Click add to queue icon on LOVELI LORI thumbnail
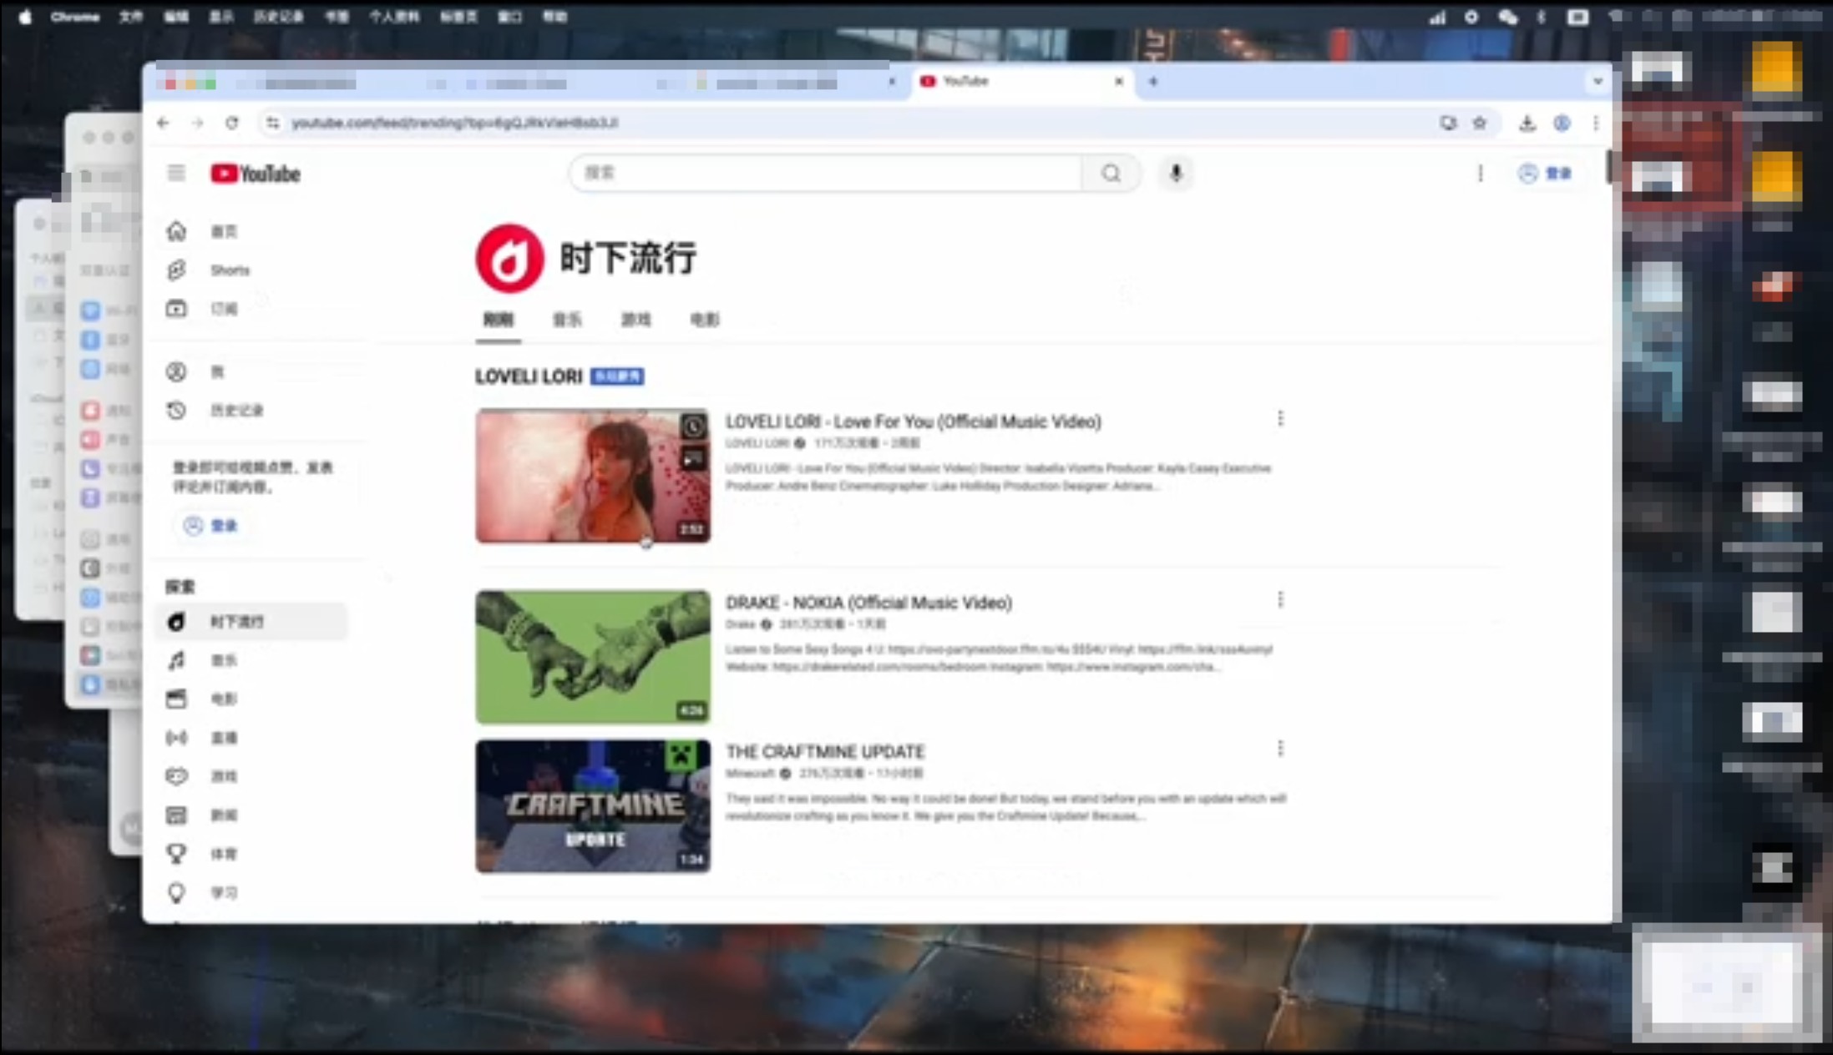Screen dimensions: 1833x1055 (x=693, y=457)
